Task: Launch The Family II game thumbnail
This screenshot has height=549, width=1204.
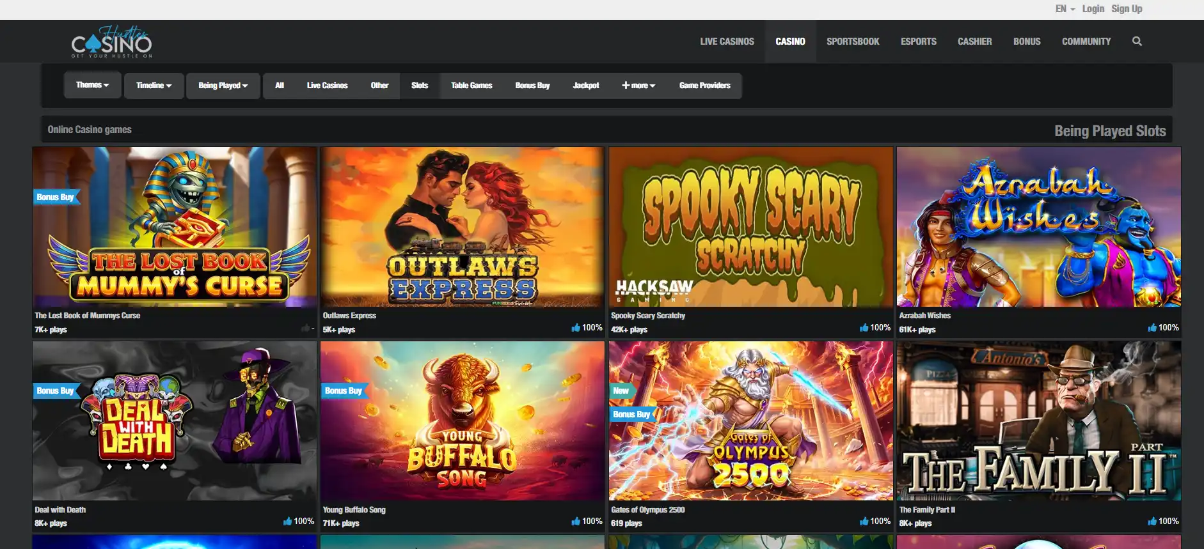Action: pyautogui.click(x=1039, y=421)
